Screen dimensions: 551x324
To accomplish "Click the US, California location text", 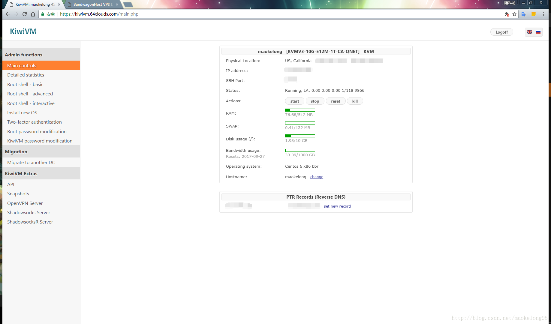I will coord(298,61).
